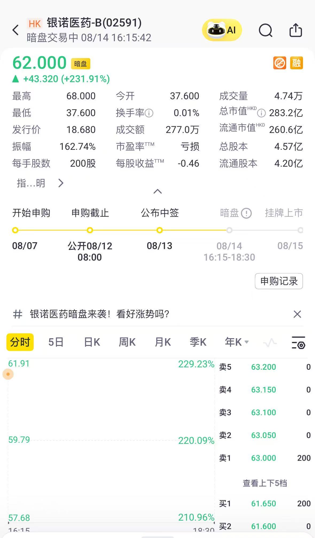The image size is (315, 538).
Task: Tap the 市盈率 亏损 value
Action: tap(190, 147)
